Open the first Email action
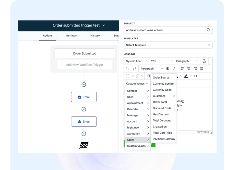 point(84,97)
